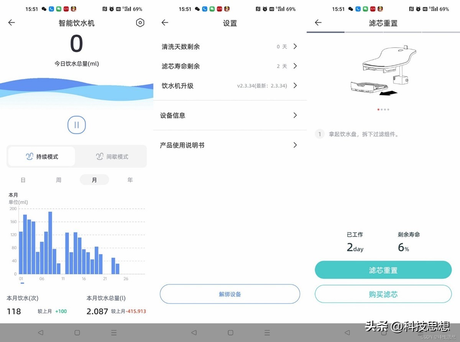Expand the 产品使用说明书 entry
The image size is (460, 342).
pos(295,145)
